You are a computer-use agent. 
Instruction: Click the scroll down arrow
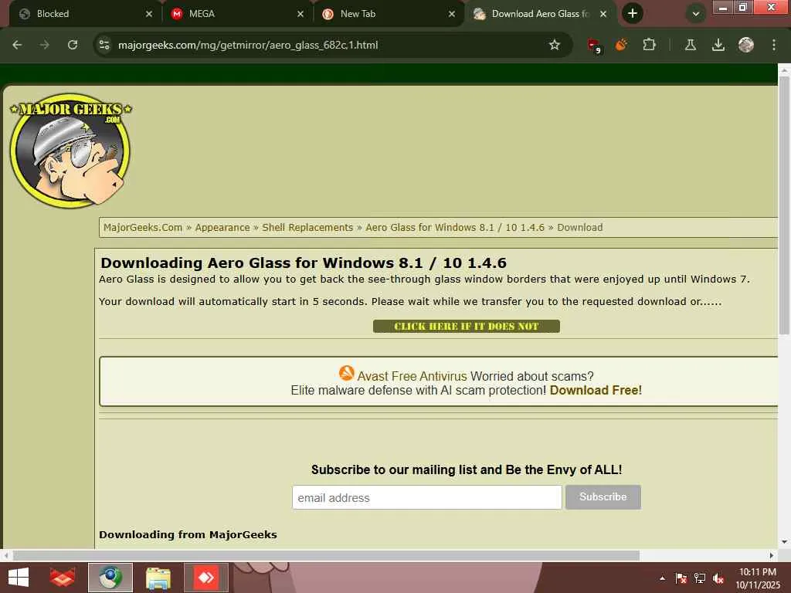point(784,542)
